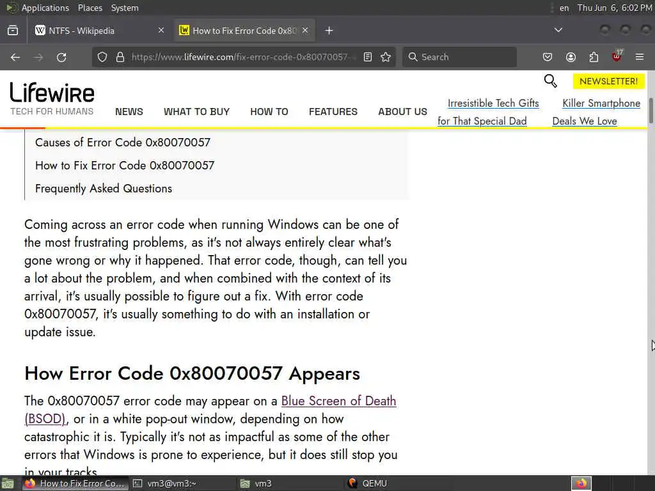View site security padlock info
The image size is (655, 491).
coord(120,57)
